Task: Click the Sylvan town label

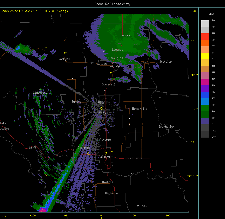Action: pos(102,64)
